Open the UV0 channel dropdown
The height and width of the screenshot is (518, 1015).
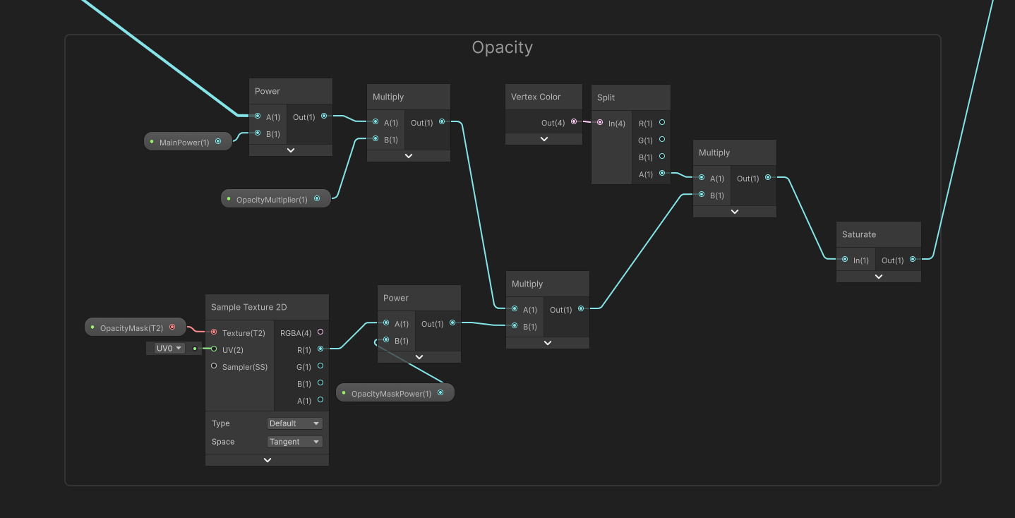click(x=169, y=348)
